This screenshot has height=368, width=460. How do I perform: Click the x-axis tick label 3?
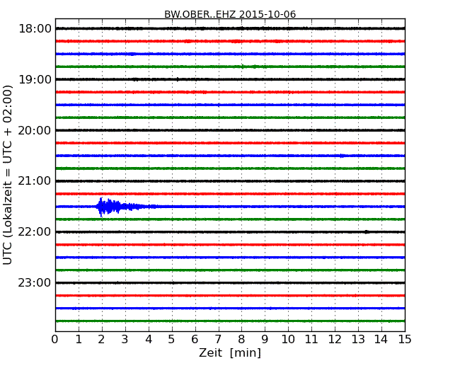(x=125, y=340)
